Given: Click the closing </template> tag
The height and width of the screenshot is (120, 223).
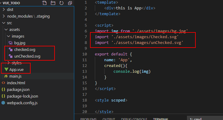Looking at the screenshot, I should pyautogui.click(x=108, y=14).
